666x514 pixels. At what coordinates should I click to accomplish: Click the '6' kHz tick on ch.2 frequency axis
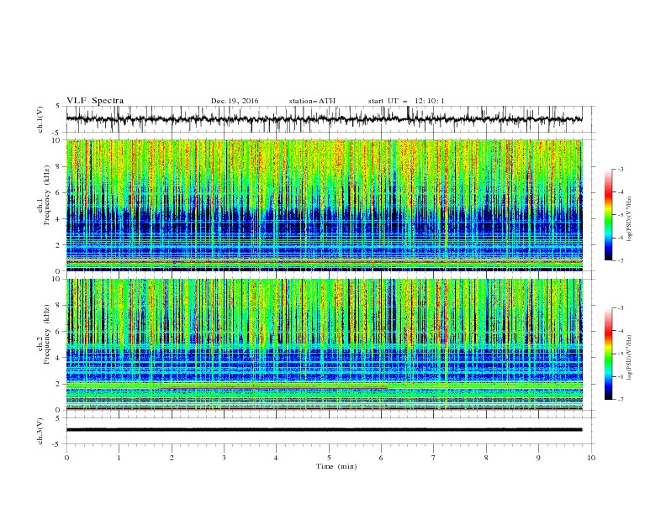click(x=59, y=332)
